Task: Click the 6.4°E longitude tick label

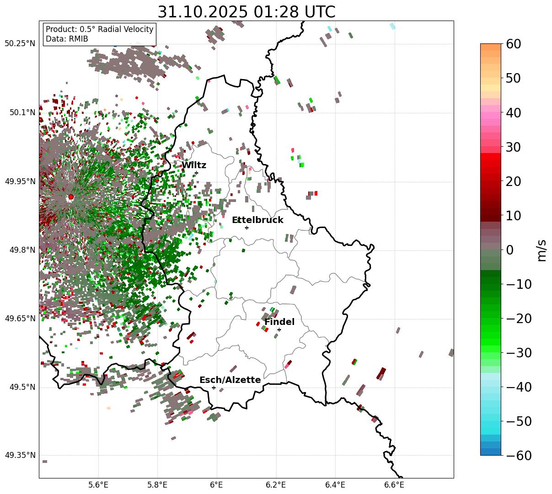Action: pos(335,485)
